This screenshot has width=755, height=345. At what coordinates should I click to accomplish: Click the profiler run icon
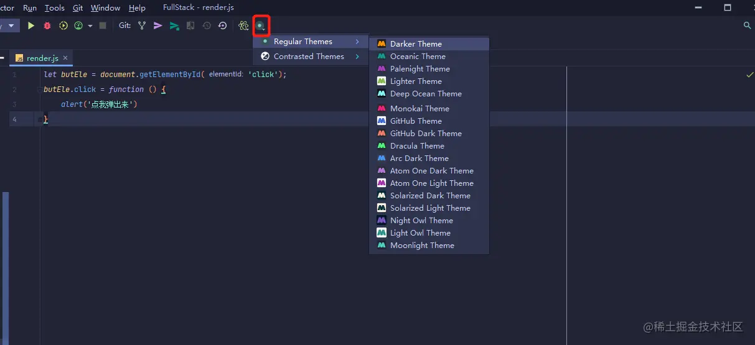tap(78, 25)
